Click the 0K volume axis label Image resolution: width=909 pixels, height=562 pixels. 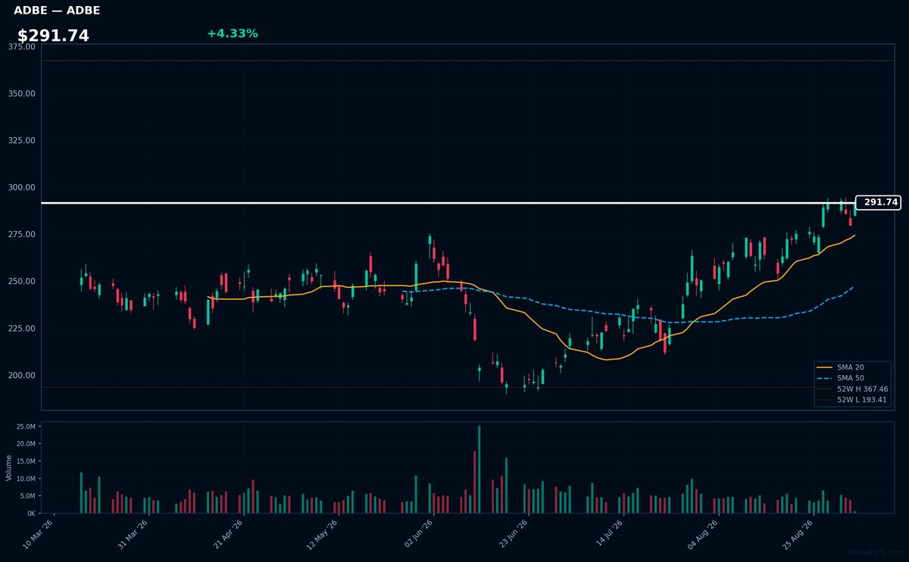[x=30, y=514]
